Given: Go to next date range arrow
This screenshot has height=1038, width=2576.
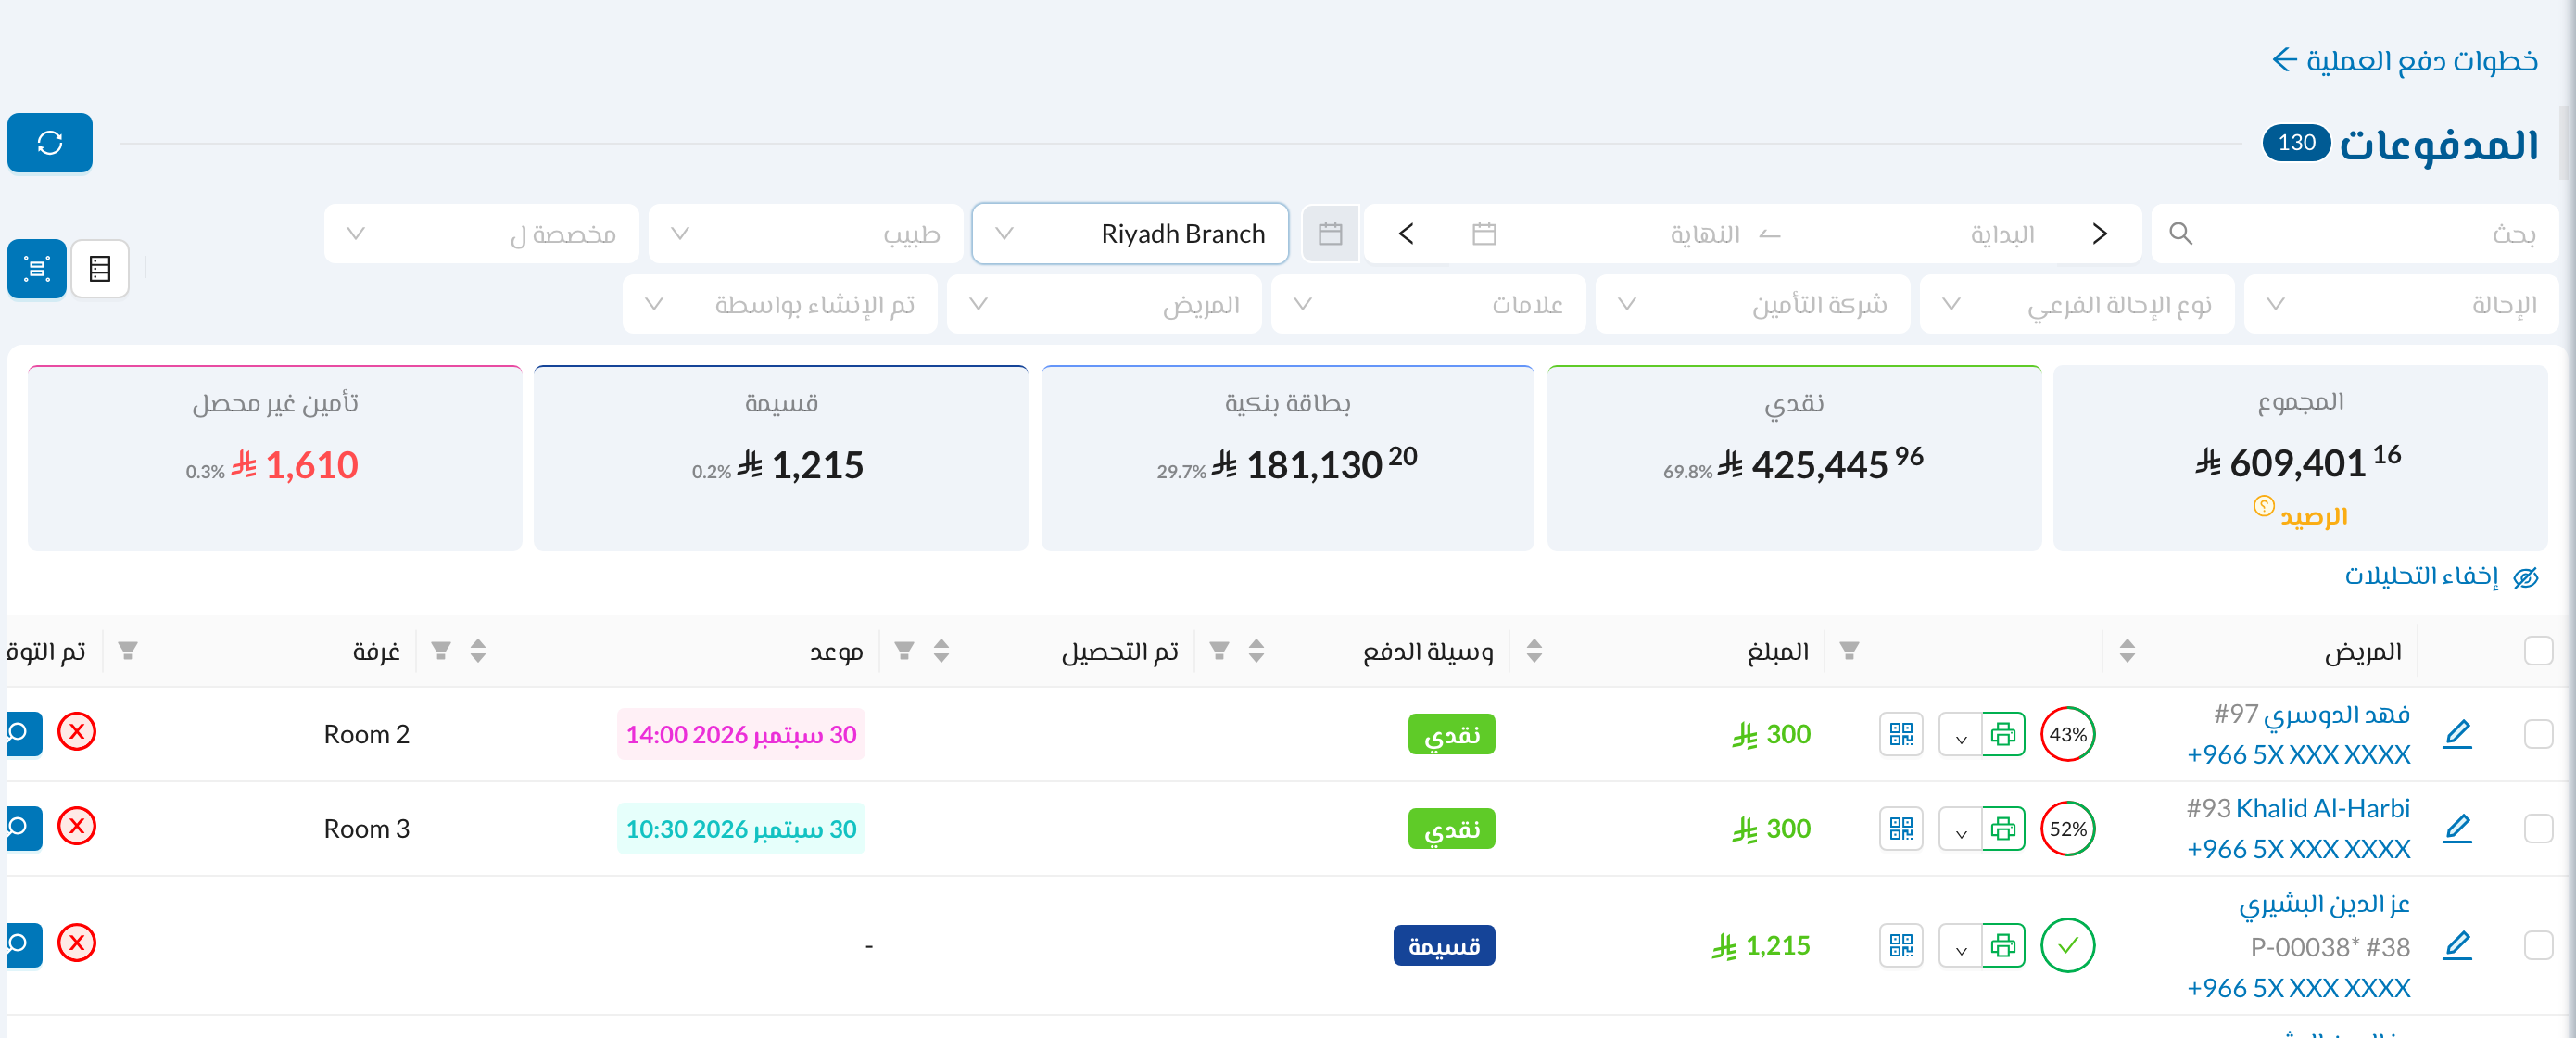Looking at the screenshot, I should [1406, 234].
